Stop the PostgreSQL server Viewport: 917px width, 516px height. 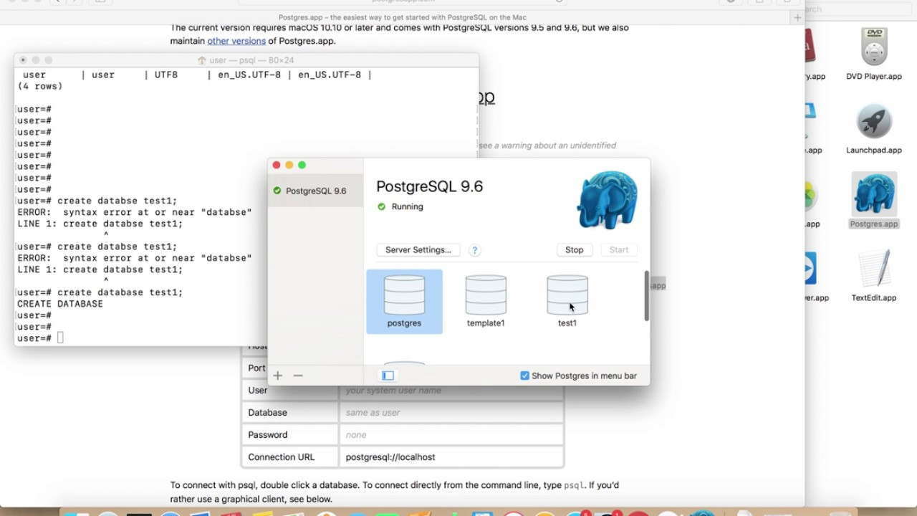[x=575, y=250]
